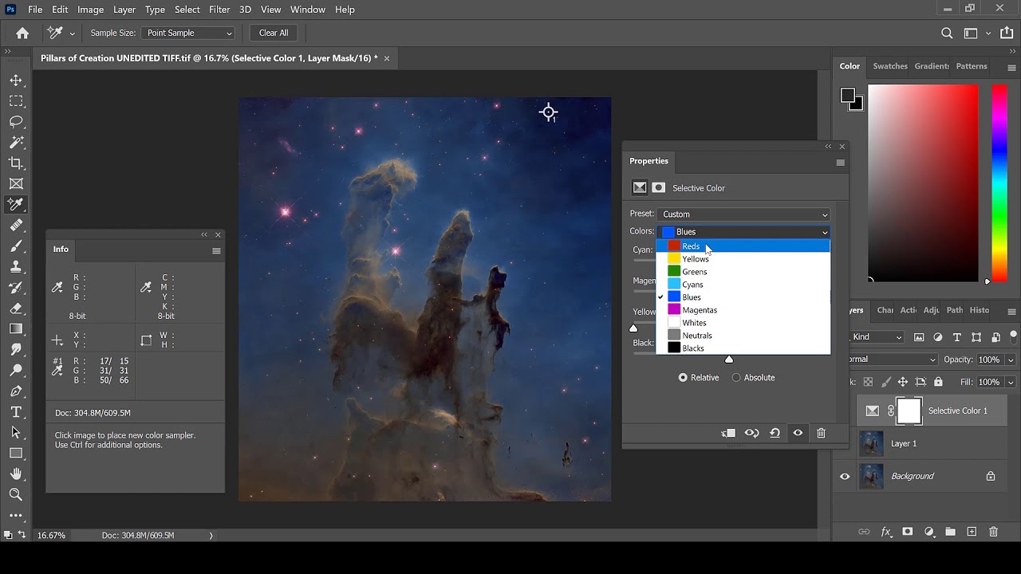Click the Clear All button

pyautogui.click(x=274, y=33)
